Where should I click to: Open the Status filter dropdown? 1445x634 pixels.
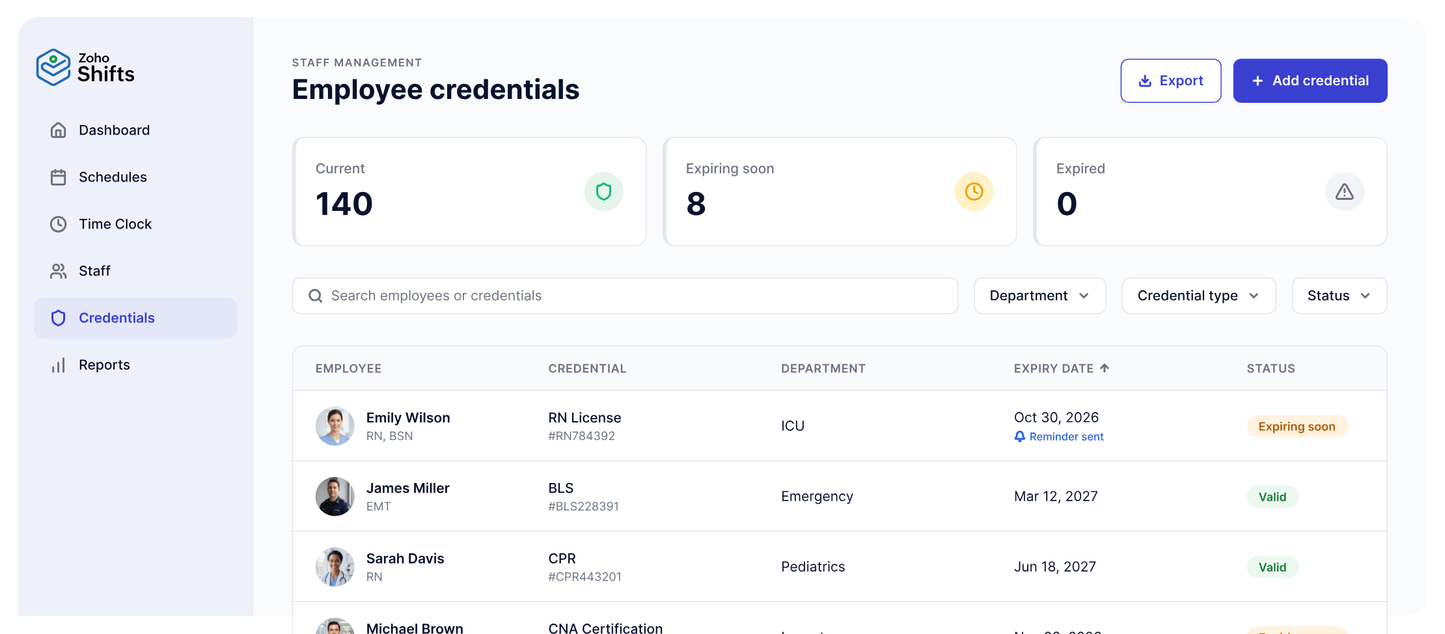(x=1339, y=296)
